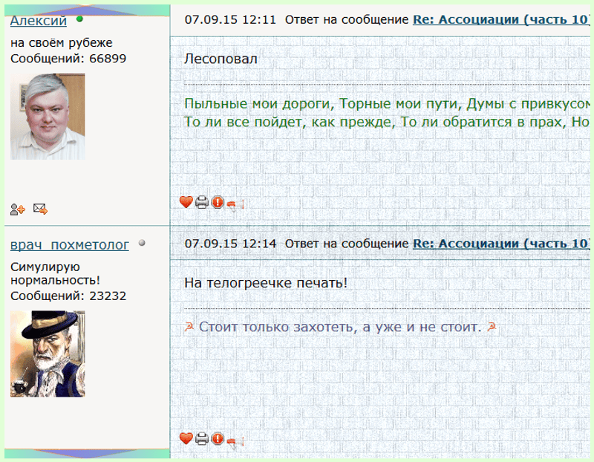The image size is (594, 462).
Task: Click the red megaphone icon under the Лесоповал post
Action: click(232, 205)
